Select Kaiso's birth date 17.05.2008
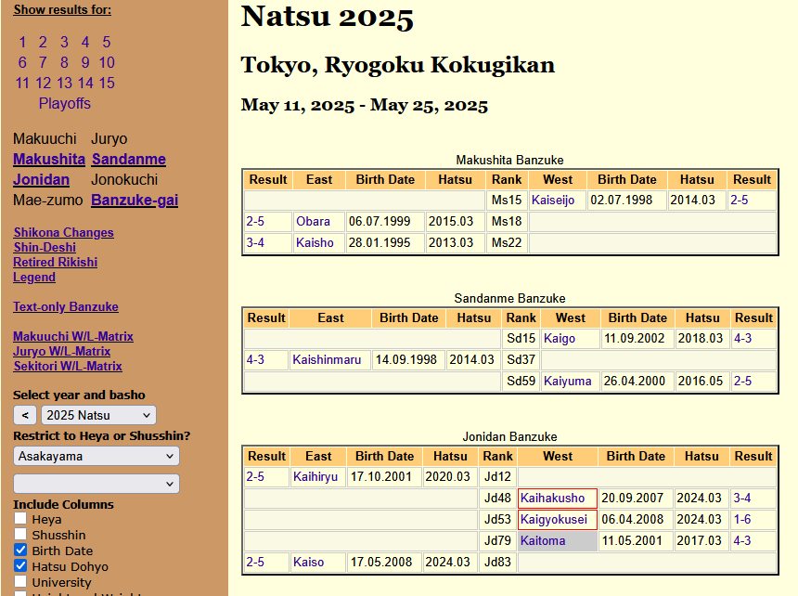The width and height of the screenshot is (798, 596). click(381, 563)
